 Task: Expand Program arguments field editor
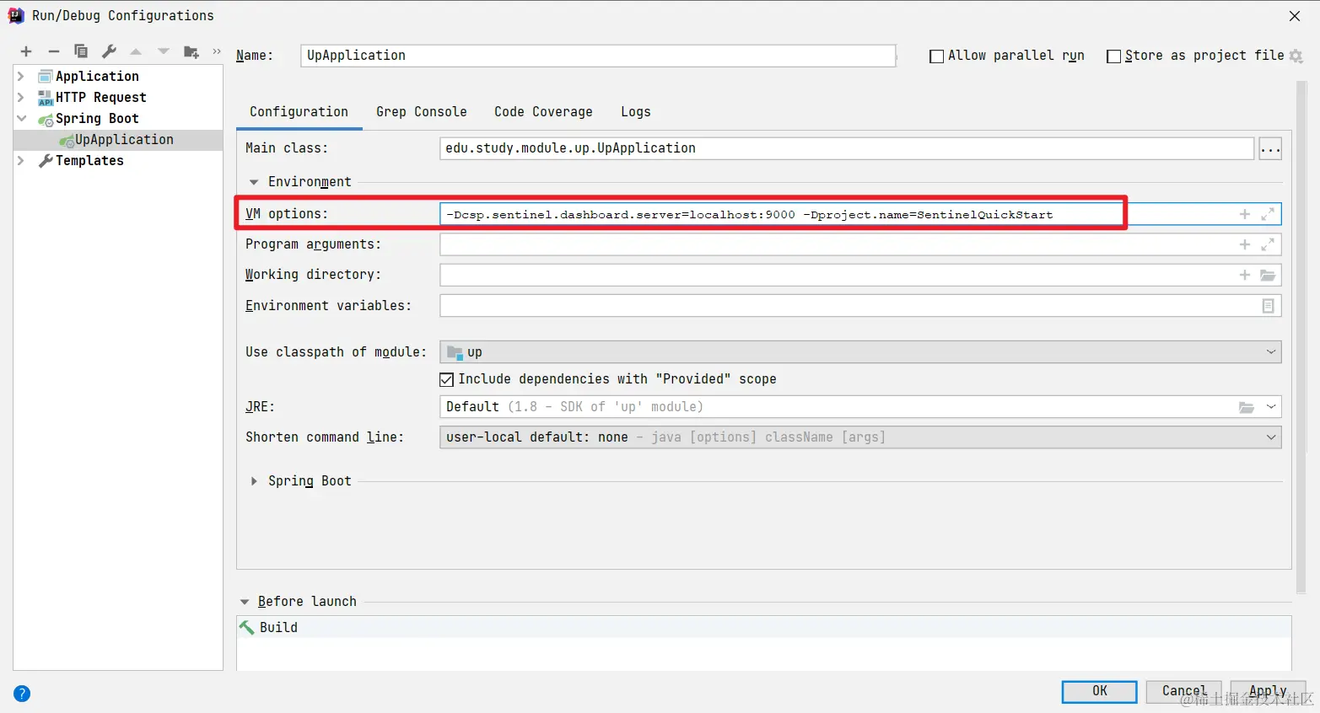pos(1268,244)
